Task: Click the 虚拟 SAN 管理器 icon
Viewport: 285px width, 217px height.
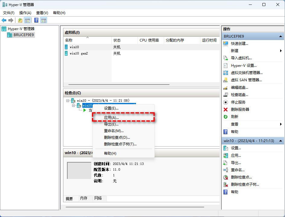Action: pos(226,80)
